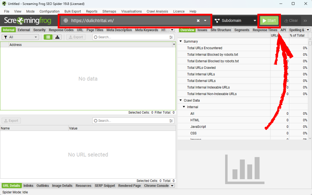312x195 pixels.
Task: Select the Issues tab
Action: (x=202, y=30)
